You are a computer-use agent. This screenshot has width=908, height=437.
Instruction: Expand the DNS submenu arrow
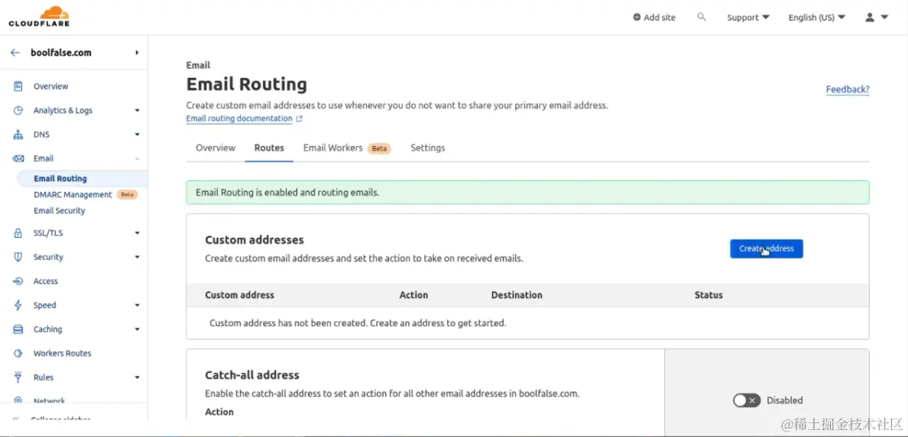tap(138, 134)
